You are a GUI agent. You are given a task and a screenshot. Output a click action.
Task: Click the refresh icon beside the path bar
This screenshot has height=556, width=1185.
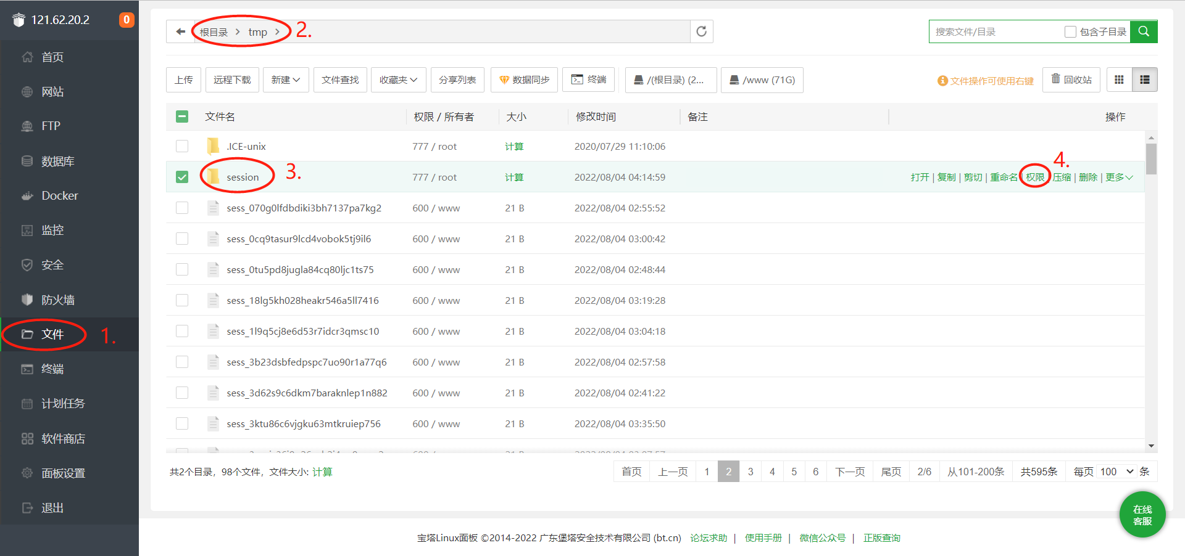point(701,31)
